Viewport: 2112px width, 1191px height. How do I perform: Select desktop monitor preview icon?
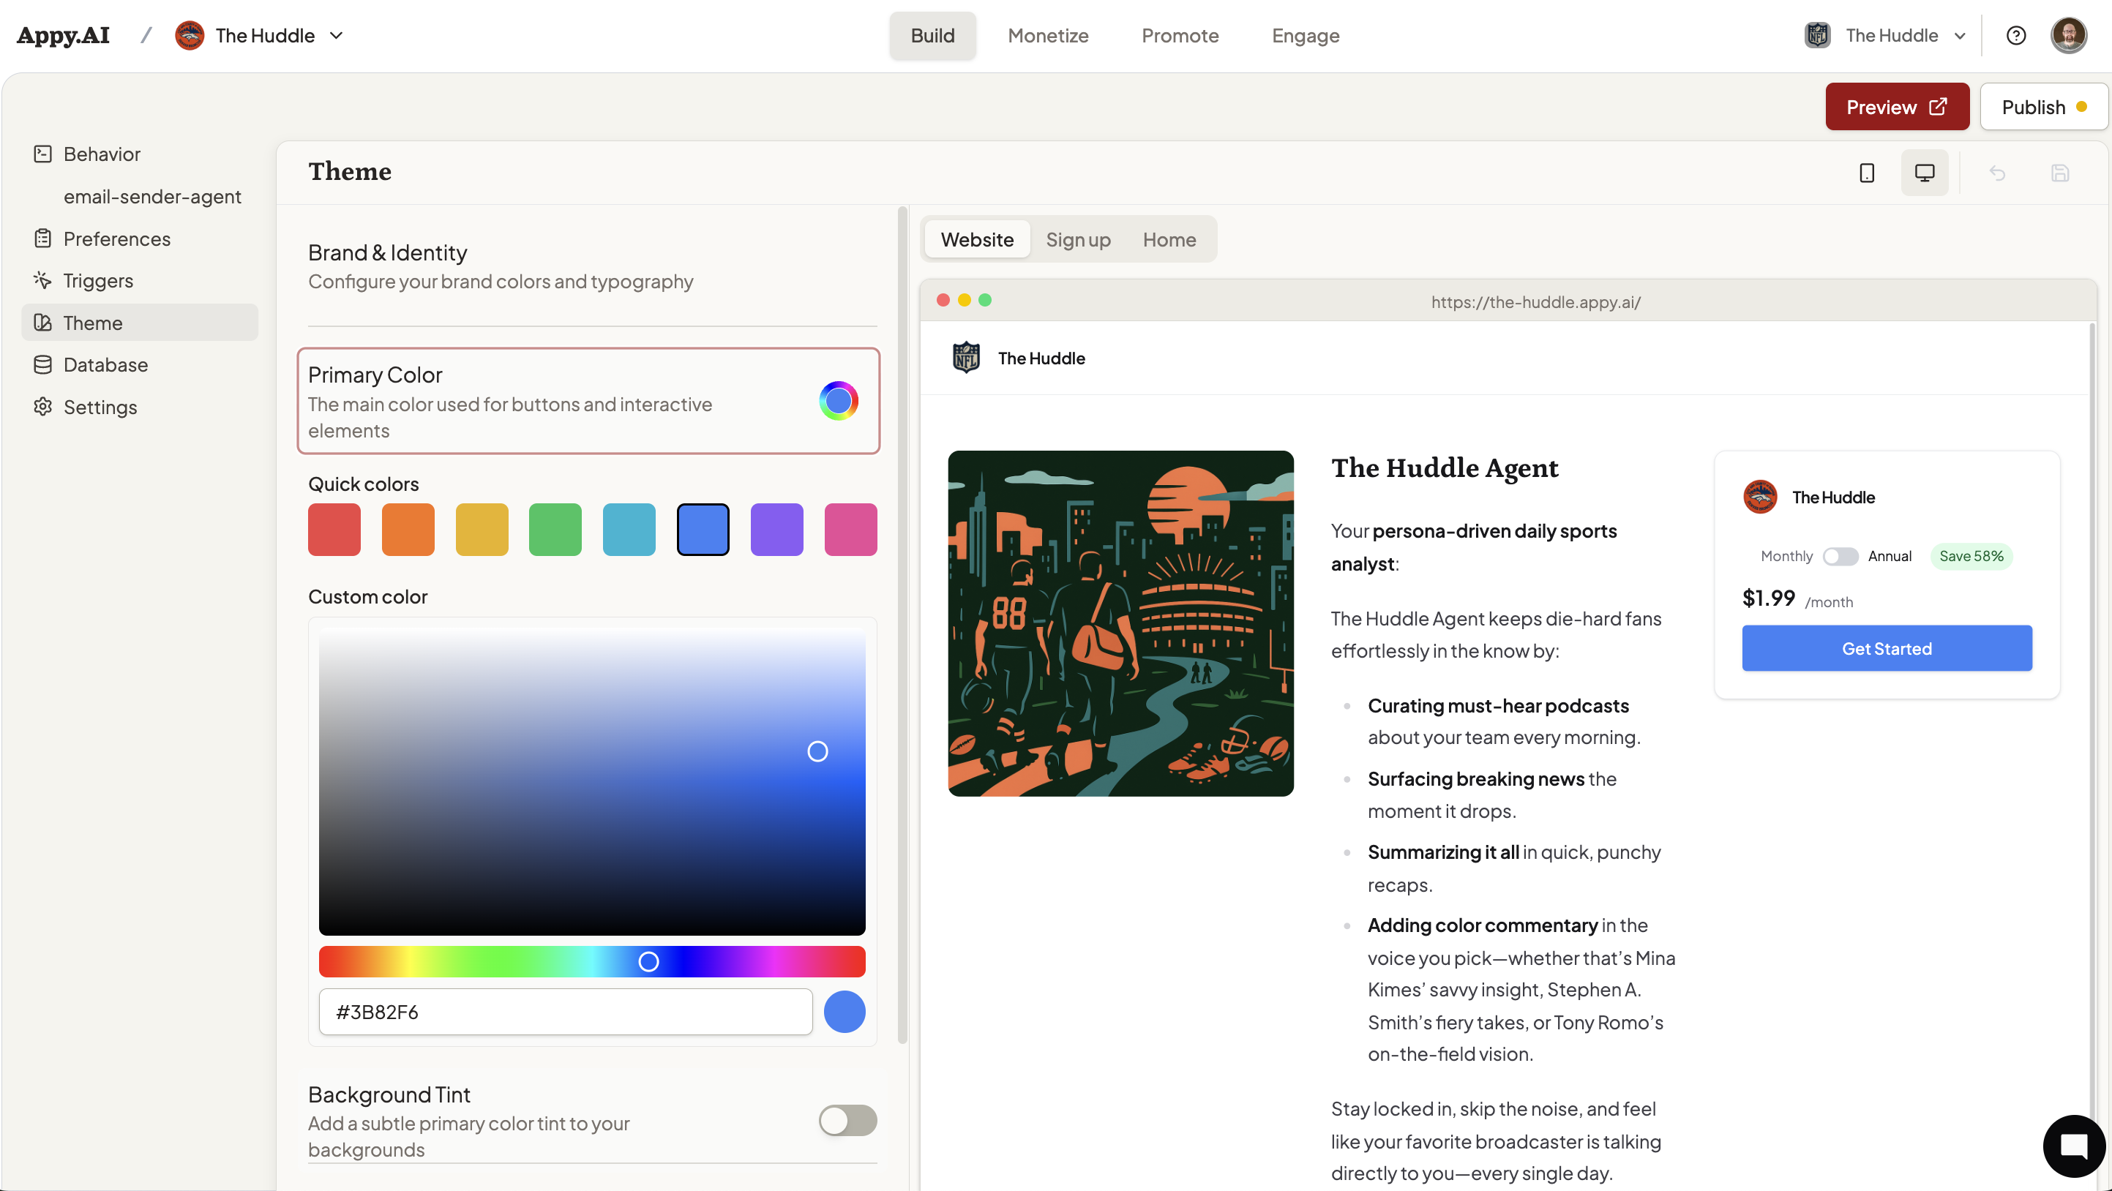(x=1924, y=173)
